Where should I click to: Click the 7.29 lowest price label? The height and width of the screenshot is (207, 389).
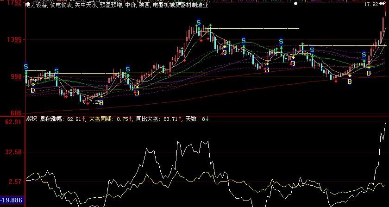click(x=94, y=102)
